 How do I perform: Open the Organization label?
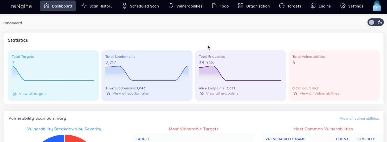point(258,6)
